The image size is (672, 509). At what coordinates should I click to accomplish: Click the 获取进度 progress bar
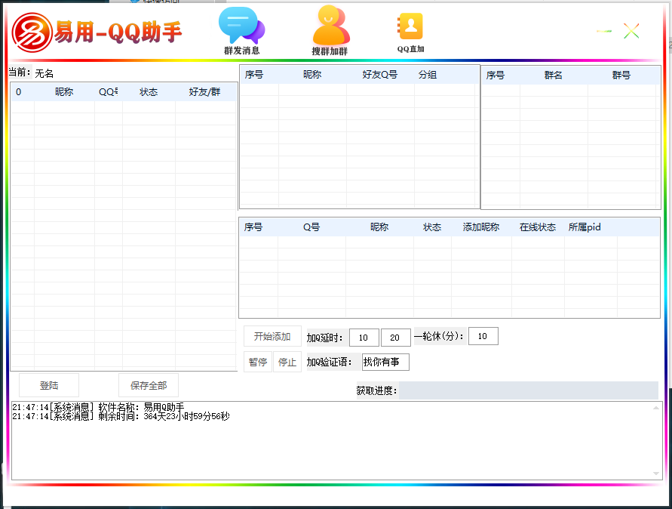tap(529, 390)
